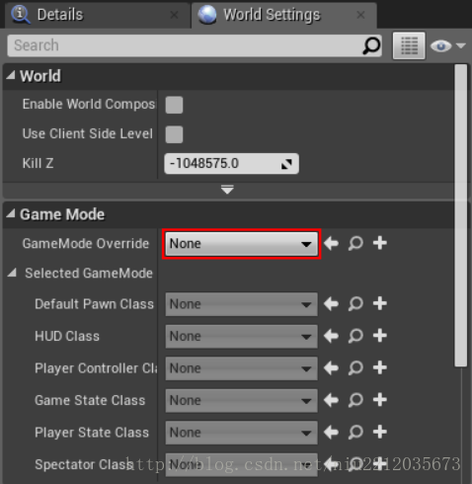Select the GameMode Override label
This screenshot has width=472, height=484.
[86, 244]
